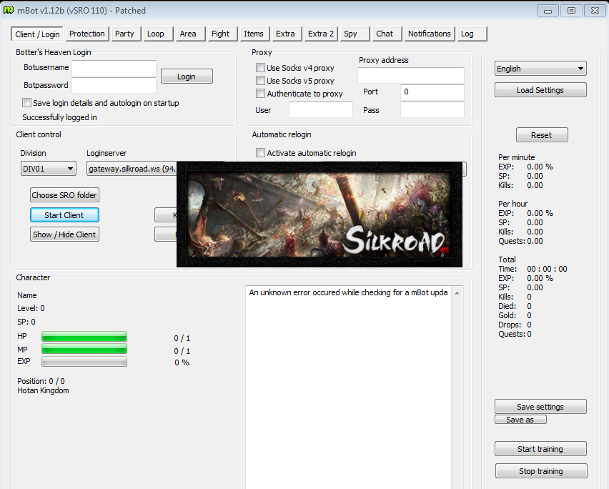Switch to the Protection tab
Image resolution: width=609 pixels, height=489 pixels.
click(87, 34)
